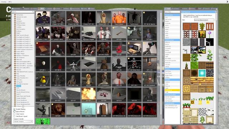Image resolution: width=229 pixels, height=129 pixels.
Task: Spawn the SCP-1356 rubber duck
Action: [43, 79]
